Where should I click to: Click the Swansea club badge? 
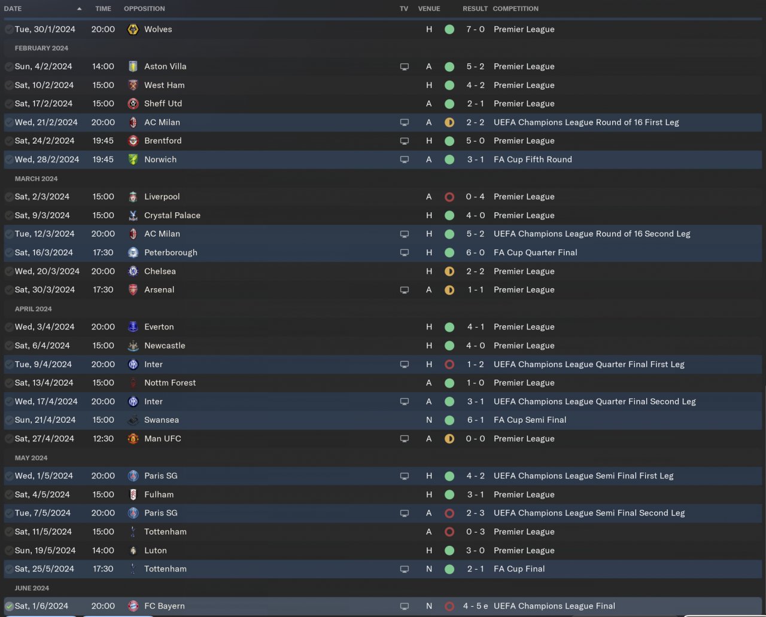coord(133,420)
